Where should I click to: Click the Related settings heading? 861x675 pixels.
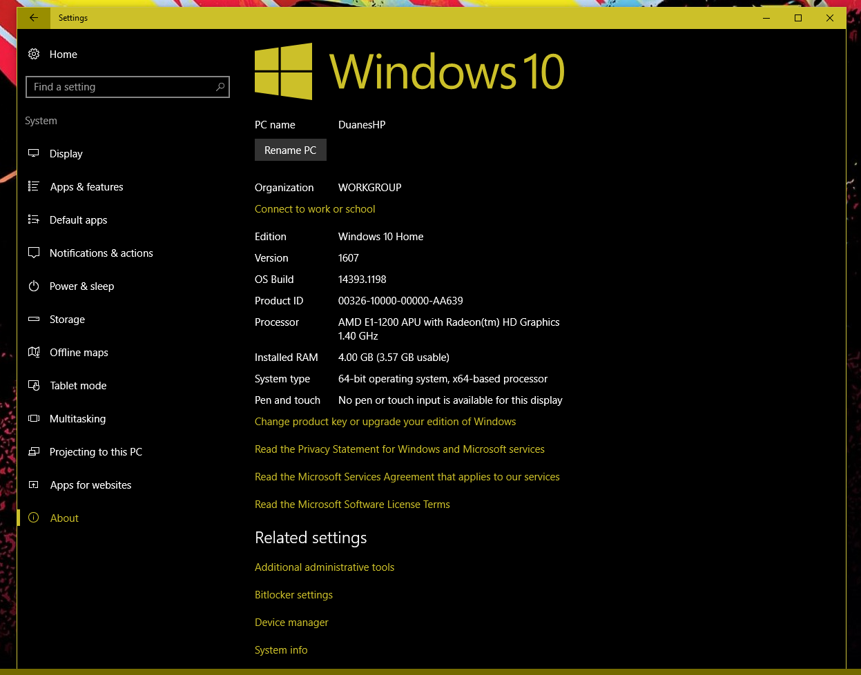pos(311,538)
